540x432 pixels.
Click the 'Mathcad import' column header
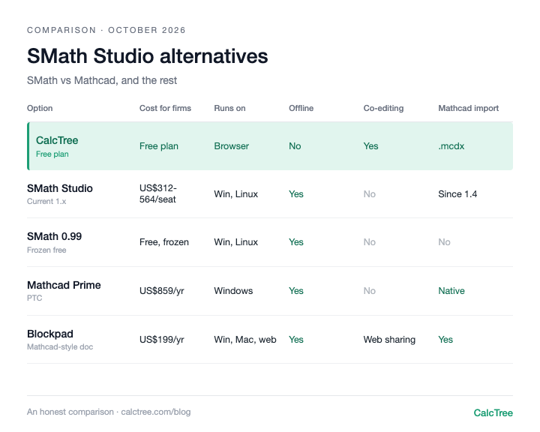pos(468,108)
